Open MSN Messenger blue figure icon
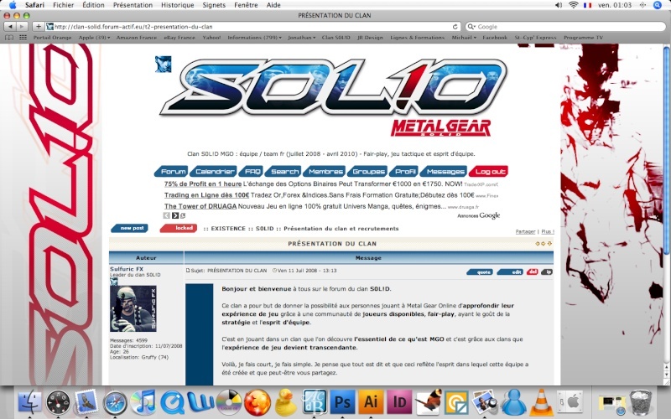671x419 pixels. point(513,402)
